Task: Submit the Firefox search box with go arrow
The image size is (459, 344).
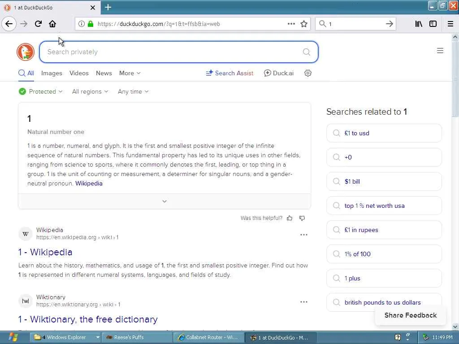Action: [390, 24]
